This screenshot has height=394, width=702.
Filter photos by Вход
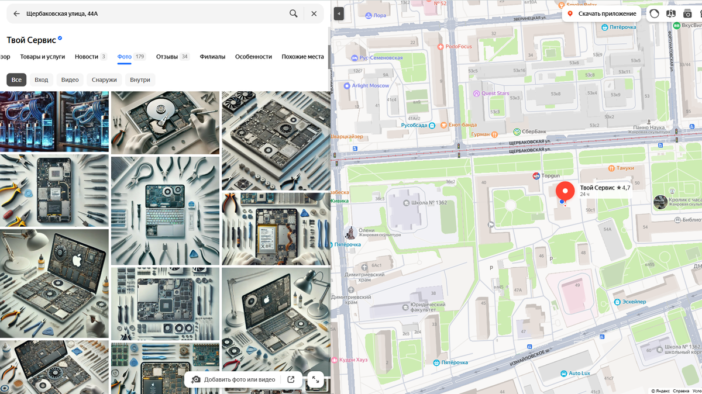click(41, 80)
